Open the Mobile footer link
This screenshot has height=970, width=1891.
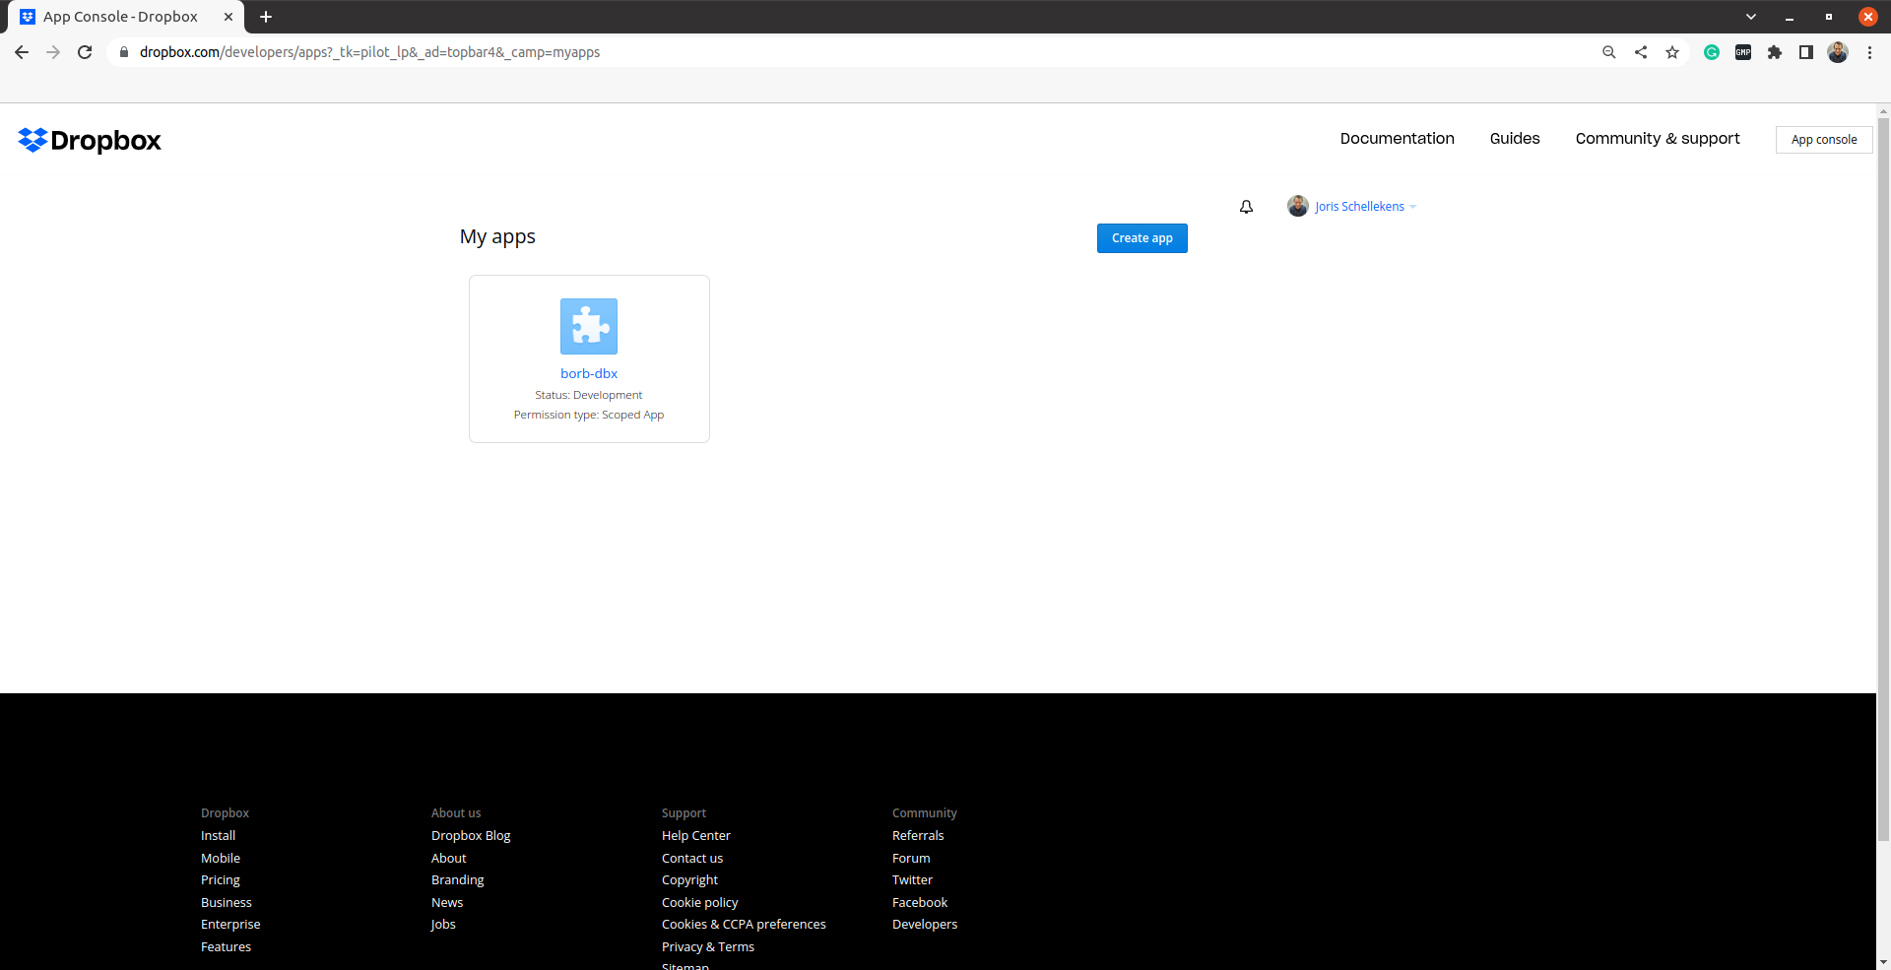(x=221, y=859)
